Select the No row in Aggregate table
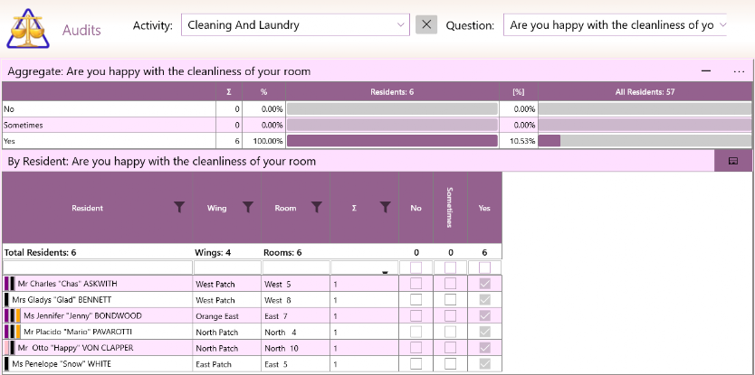Image resolution: width=755 pixels, height=375 pixels. pos(377,109)
